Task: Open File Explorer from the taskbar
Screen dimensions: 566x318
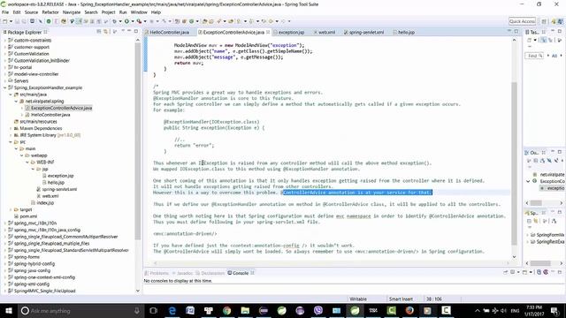Action: pyautogui.click(x=245, y=310)
